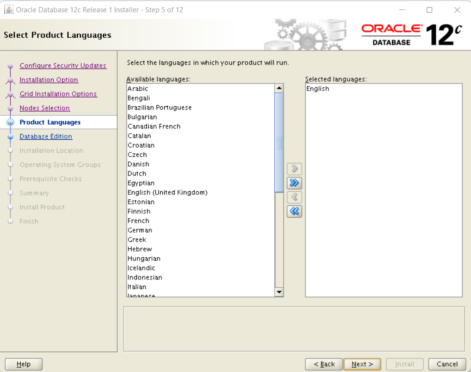
Task: Cancel the installer
Action: [x=447, y=364]
